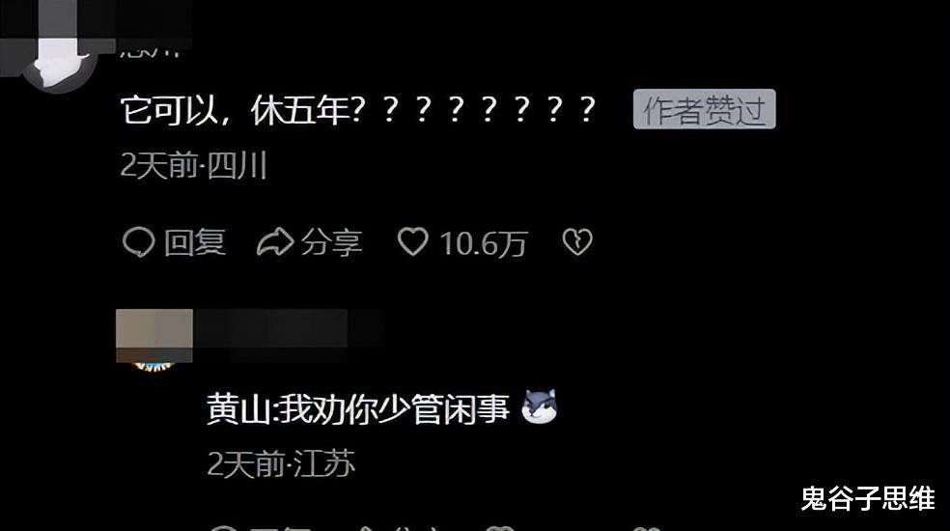Tap the 10.6万 like count
This screenshot has width=950, height=531.
(x=483, y=243)
